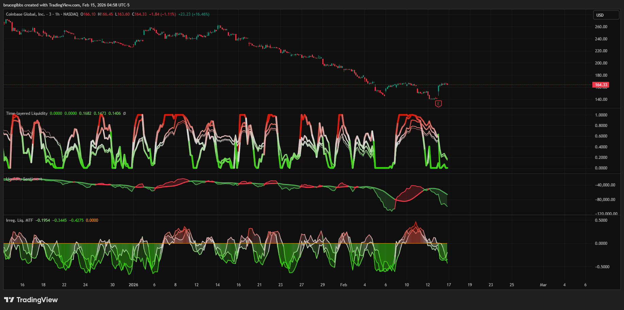Select the Coinbase Global, Inc. symbol title

pos(25,14)
